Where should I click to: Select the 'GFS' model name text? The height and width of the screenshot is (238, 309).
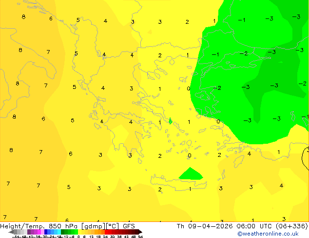(129, 226)
